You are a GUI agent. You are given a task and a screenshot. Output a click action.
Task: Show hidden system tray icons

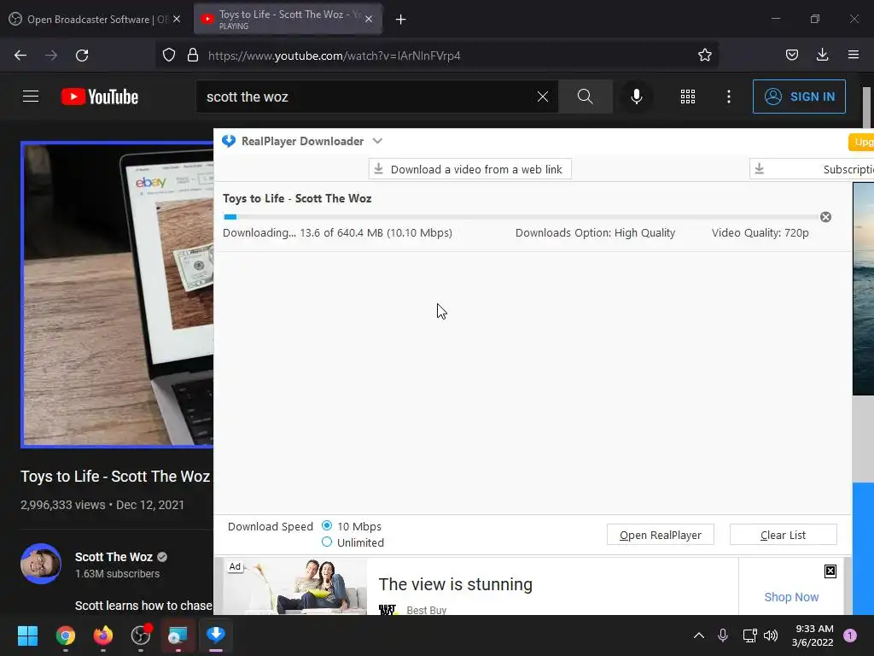point(698,635)
